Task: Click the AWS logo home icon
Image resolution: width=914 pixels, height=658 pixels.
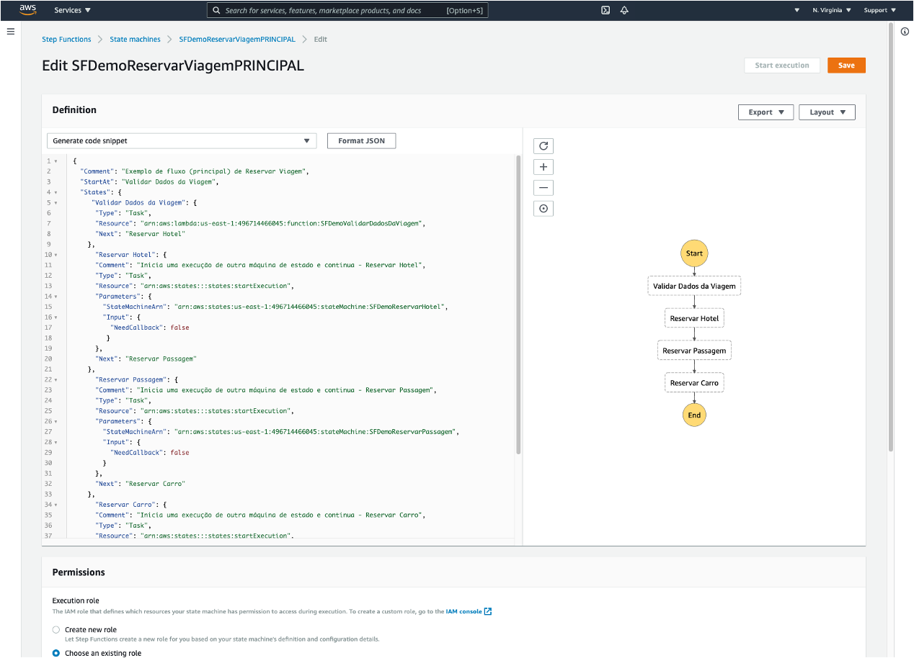Action: tap(28, 10)
